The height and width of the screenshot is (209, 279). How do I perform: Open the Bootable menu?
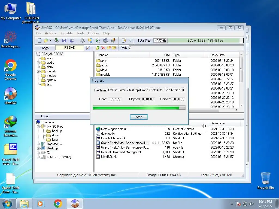(x=66, y=33)
